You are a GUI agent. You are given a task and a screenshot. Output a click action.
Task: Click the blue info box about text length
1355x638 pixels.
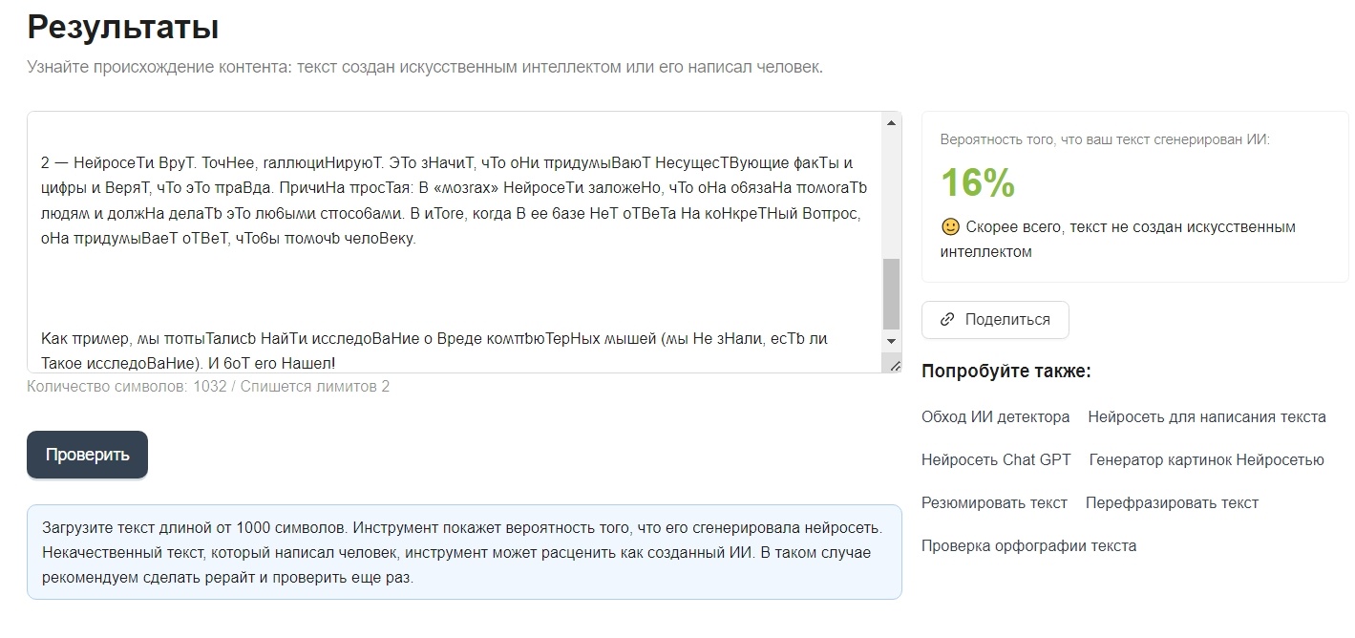(464, 552)
